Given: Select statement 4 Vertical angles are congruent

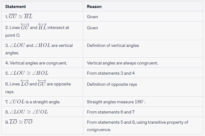Looking at the screenshot, I should coord(36,63).
